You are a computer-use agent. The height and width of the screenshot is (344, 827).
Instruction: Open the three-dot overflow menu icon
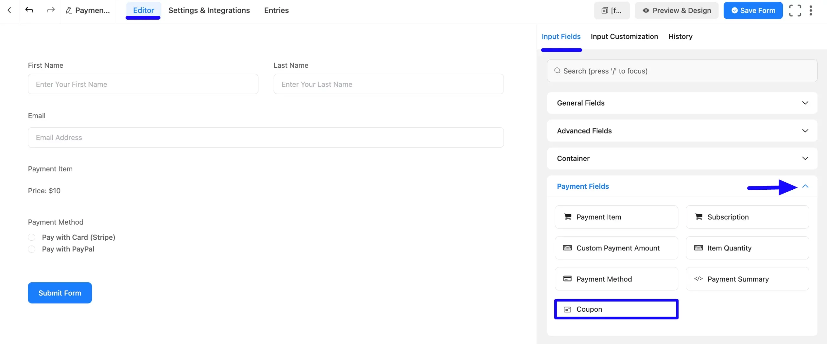coord(811,10)
